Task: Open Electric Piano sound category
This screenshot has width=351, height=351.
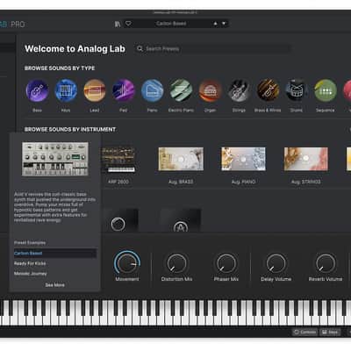Action: point(181,90)
